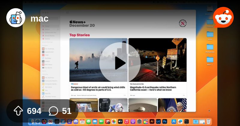Open the football players story thumbnail

(x=113, y=105)
